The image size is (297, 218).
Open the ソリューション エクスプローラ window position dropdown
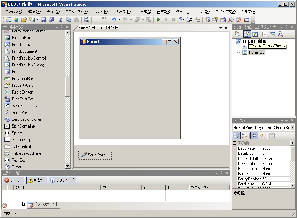point(282,27)
